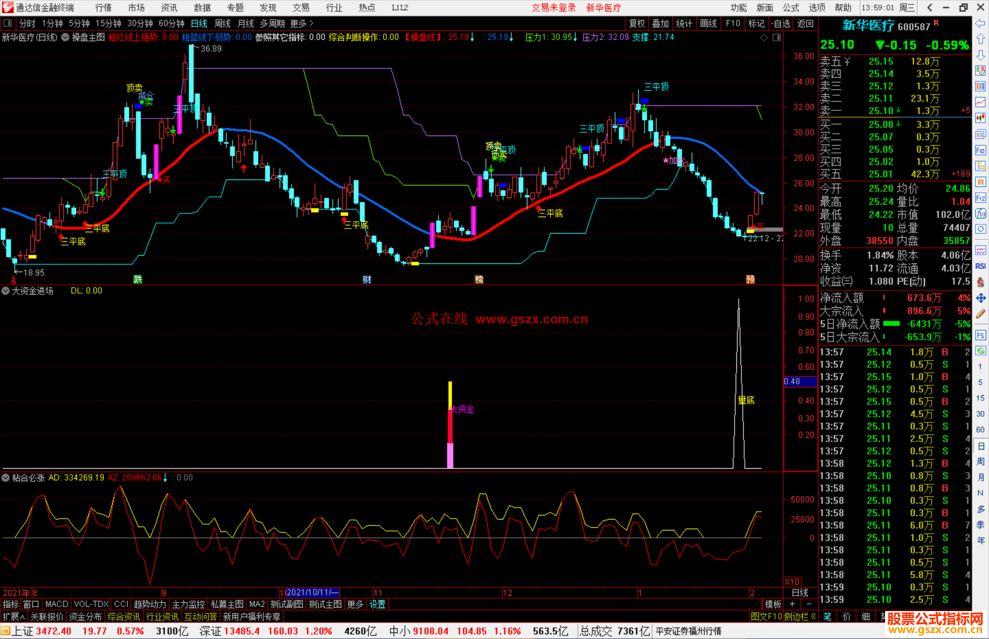Click the F10 info icon in right sidebar
This screenshot has height=639, width=989.
click(980, 150)
